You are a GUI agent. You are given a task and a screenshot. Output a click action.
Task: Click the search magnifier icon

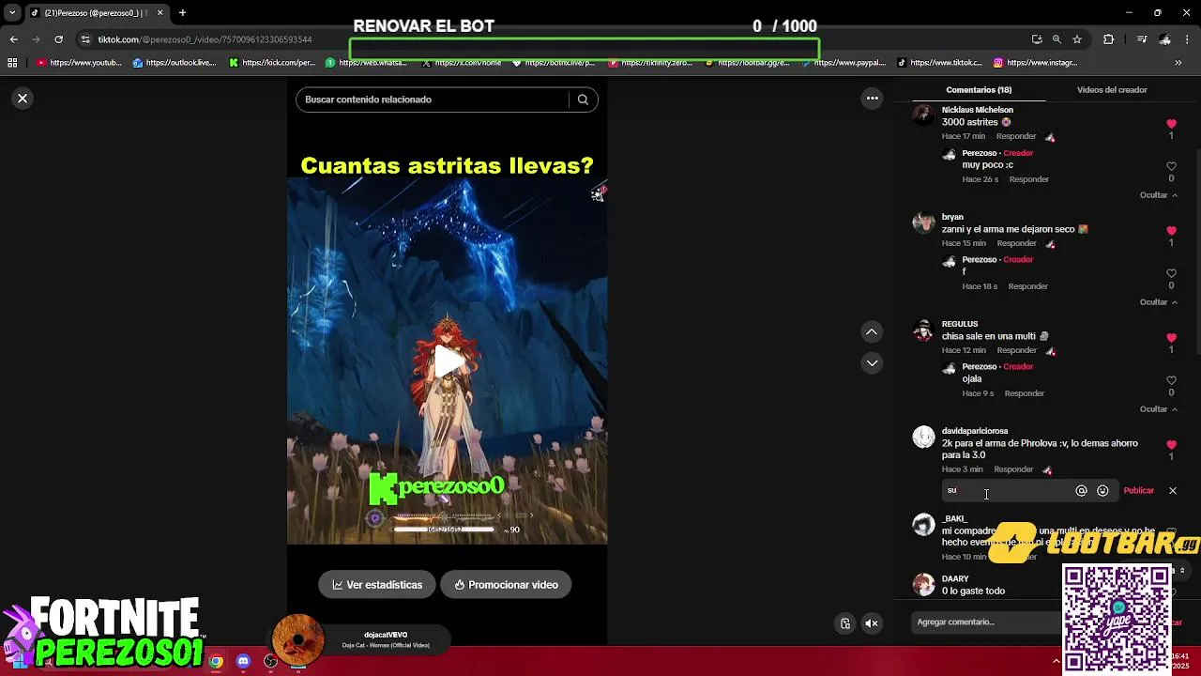click(x=583, y=100)
